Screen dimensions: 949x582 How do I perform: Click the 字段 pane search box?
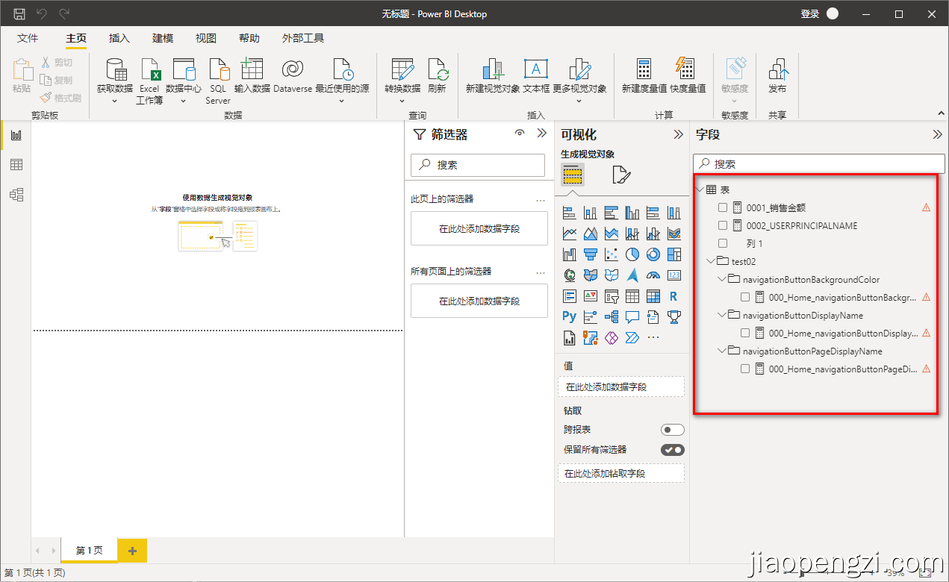tap(819, 163)
